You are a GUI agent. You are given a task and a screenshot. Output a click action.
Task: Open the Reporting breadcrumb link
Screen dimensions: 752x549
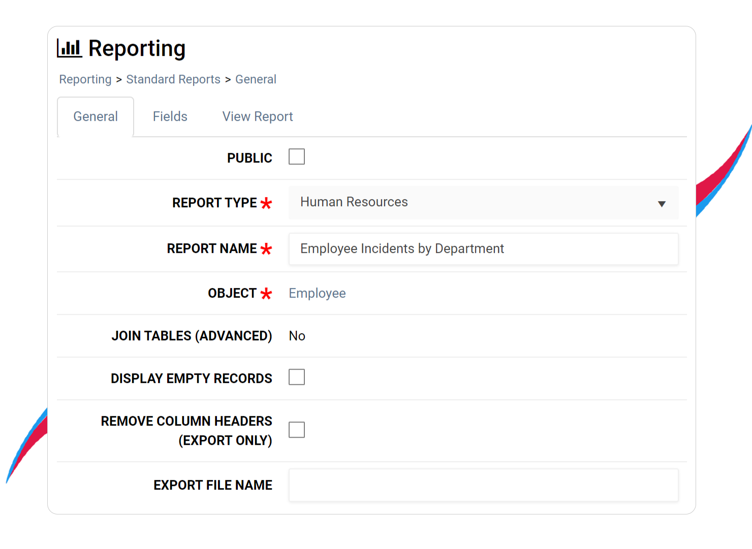pos(85,79)
